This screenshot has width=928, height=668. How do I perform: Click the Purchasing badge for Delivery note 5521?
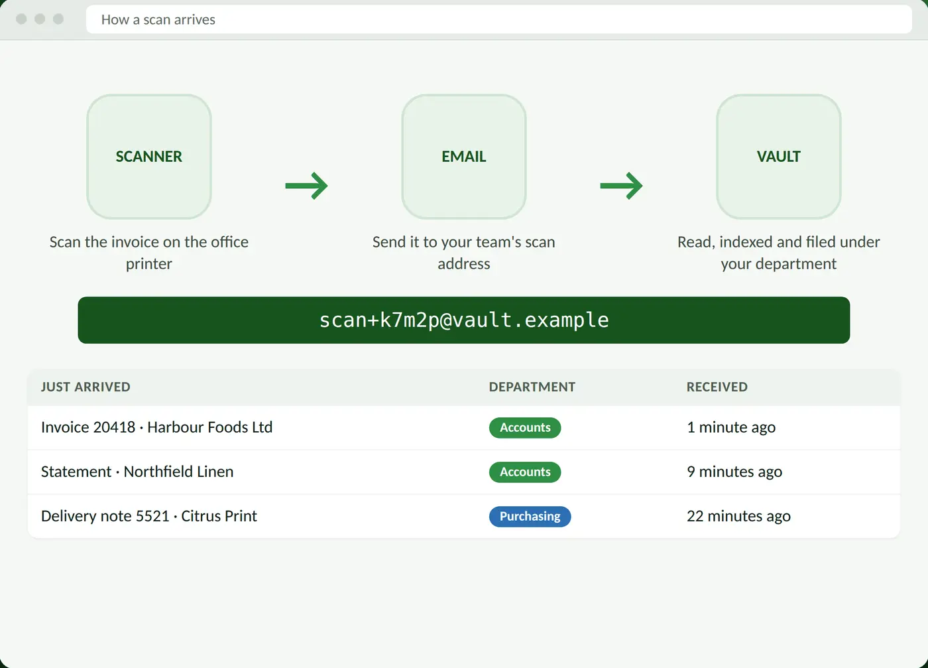pos(530,516)
